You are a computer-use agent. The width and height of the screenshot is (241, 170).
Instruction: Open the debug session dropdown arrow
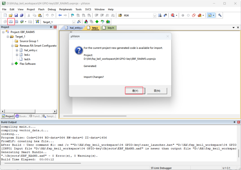(176, 15)
